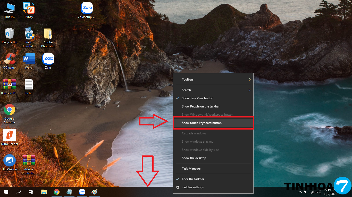Open Taskbar settings

(192, 187)
